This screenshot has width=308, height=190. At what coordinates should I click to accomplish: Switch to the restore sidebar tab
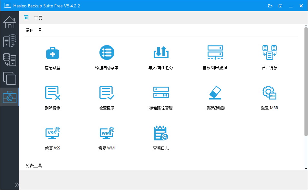(9, 60)
